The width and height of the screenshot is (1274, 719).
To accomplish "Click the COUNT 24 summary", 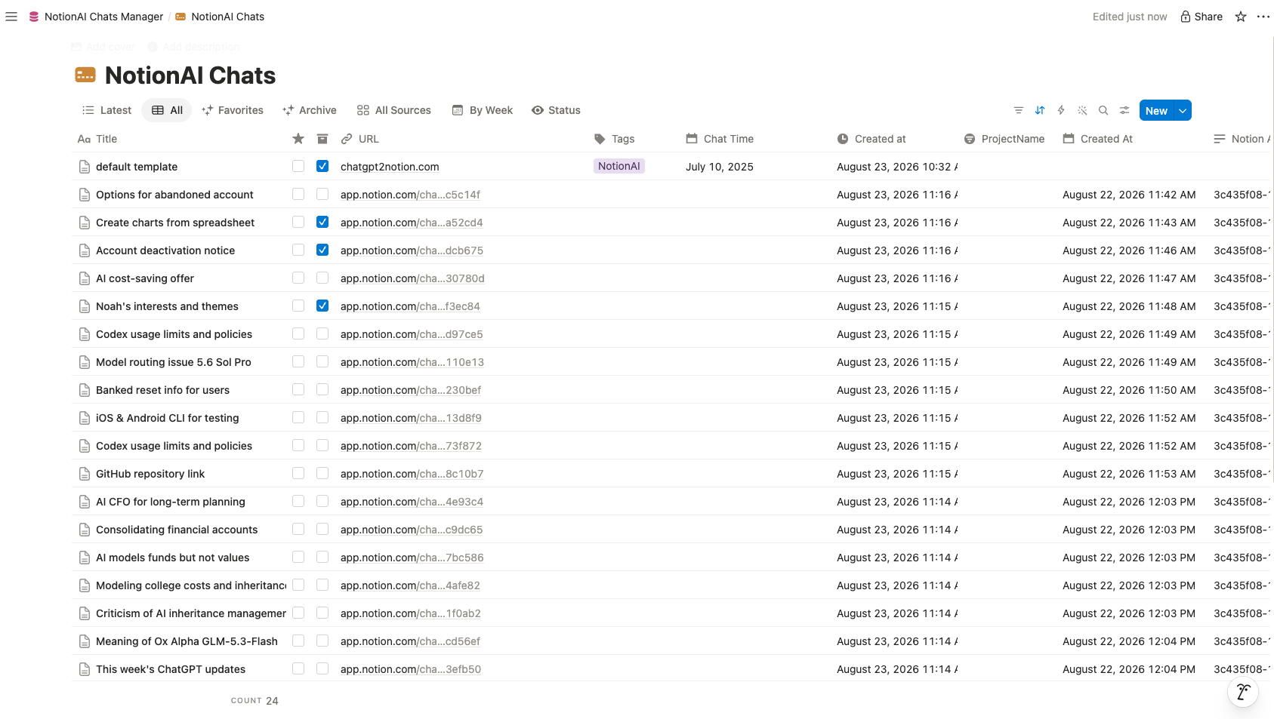I will (254, 701).
